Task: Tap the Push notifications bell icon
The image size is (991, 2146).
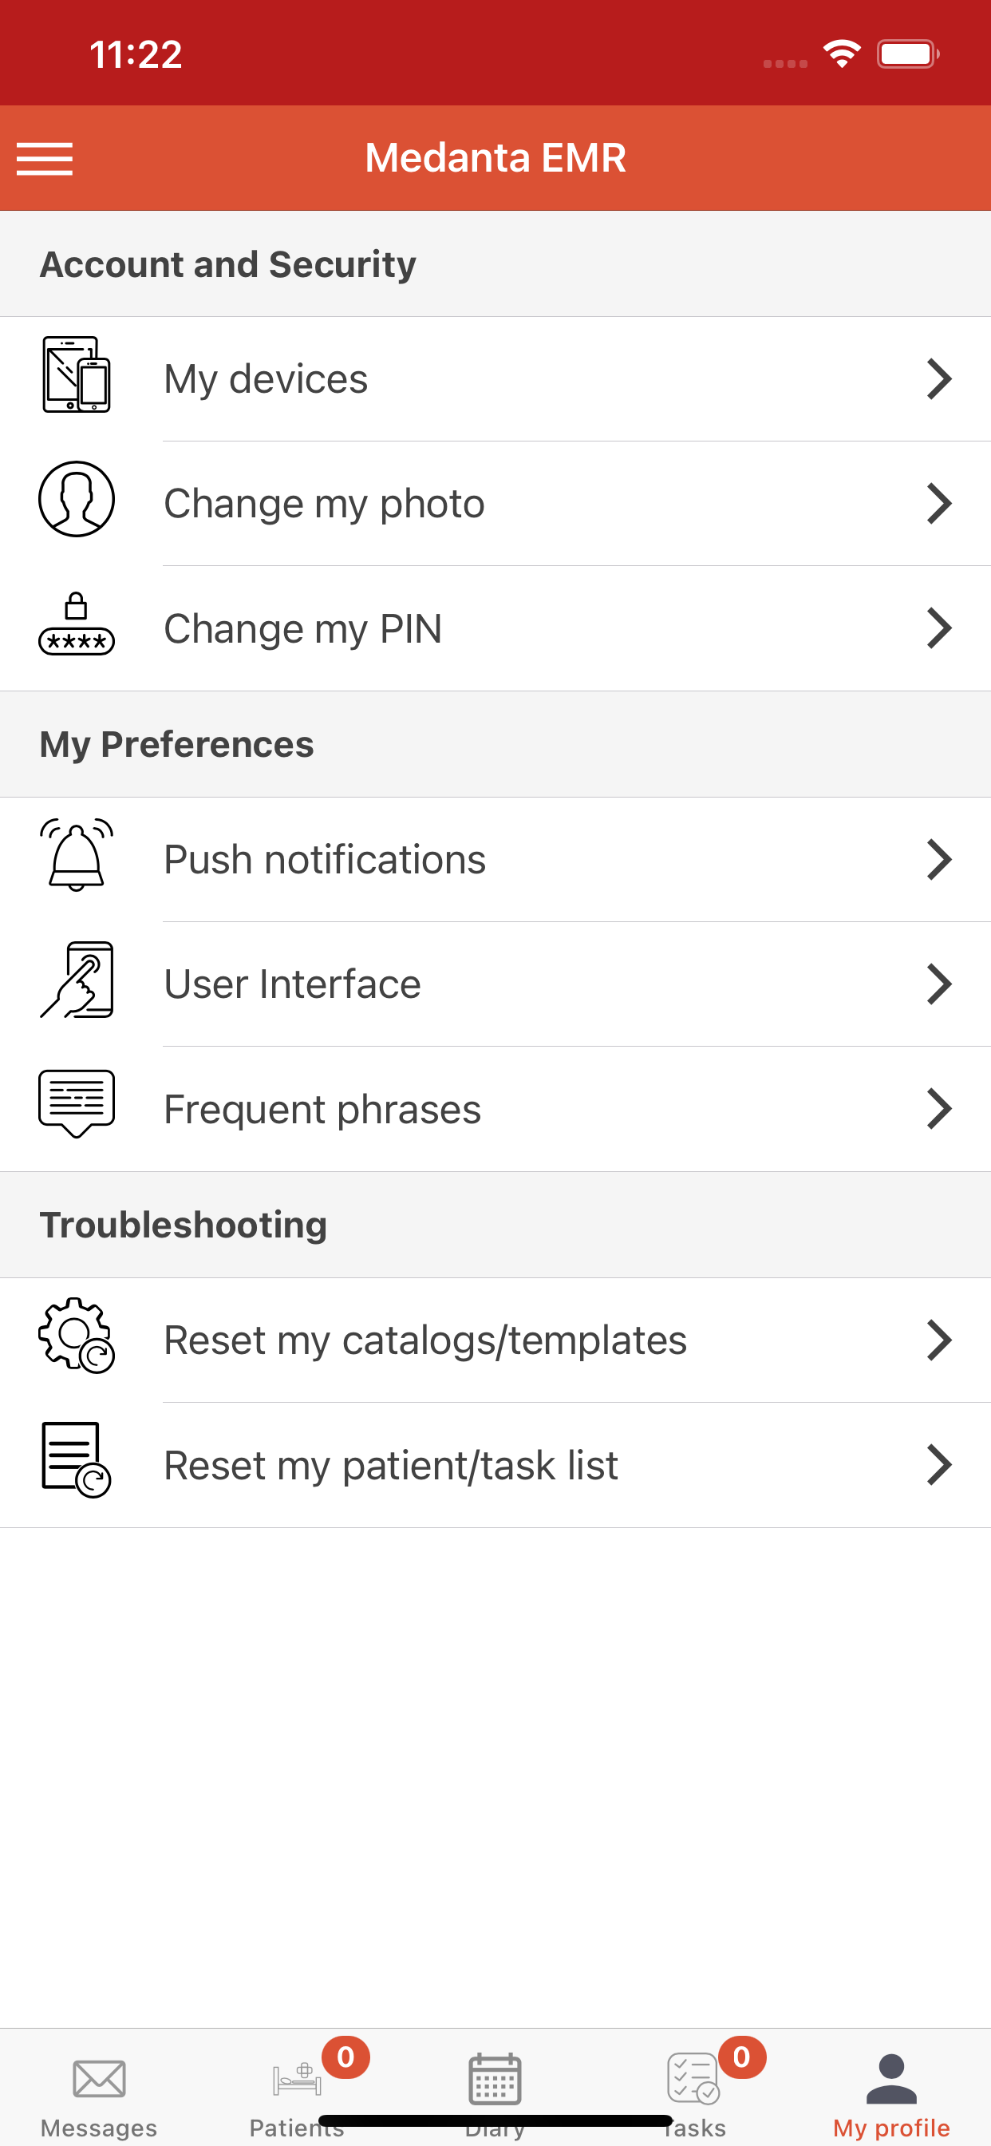Action: point(77,855)
